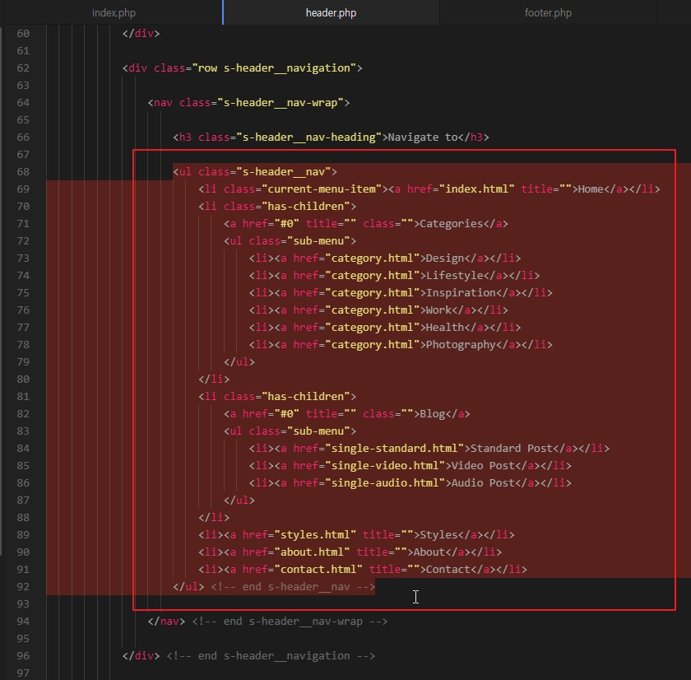Screen dimensions: 691x680
Task: Click 'single-audio.html' href value
Action: pos(385,483)
